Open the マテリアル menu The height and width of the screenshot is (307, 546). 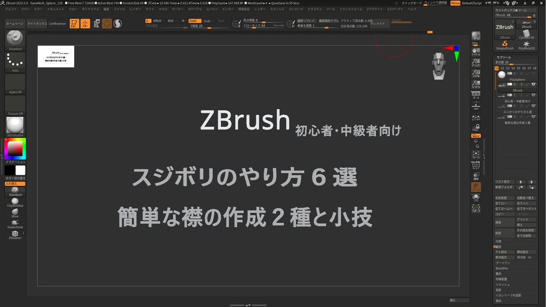click(195, 9)
